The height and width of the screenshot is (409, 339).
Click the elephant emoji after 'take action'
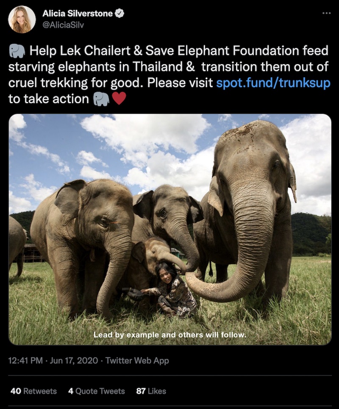click(x=101, y=99)
